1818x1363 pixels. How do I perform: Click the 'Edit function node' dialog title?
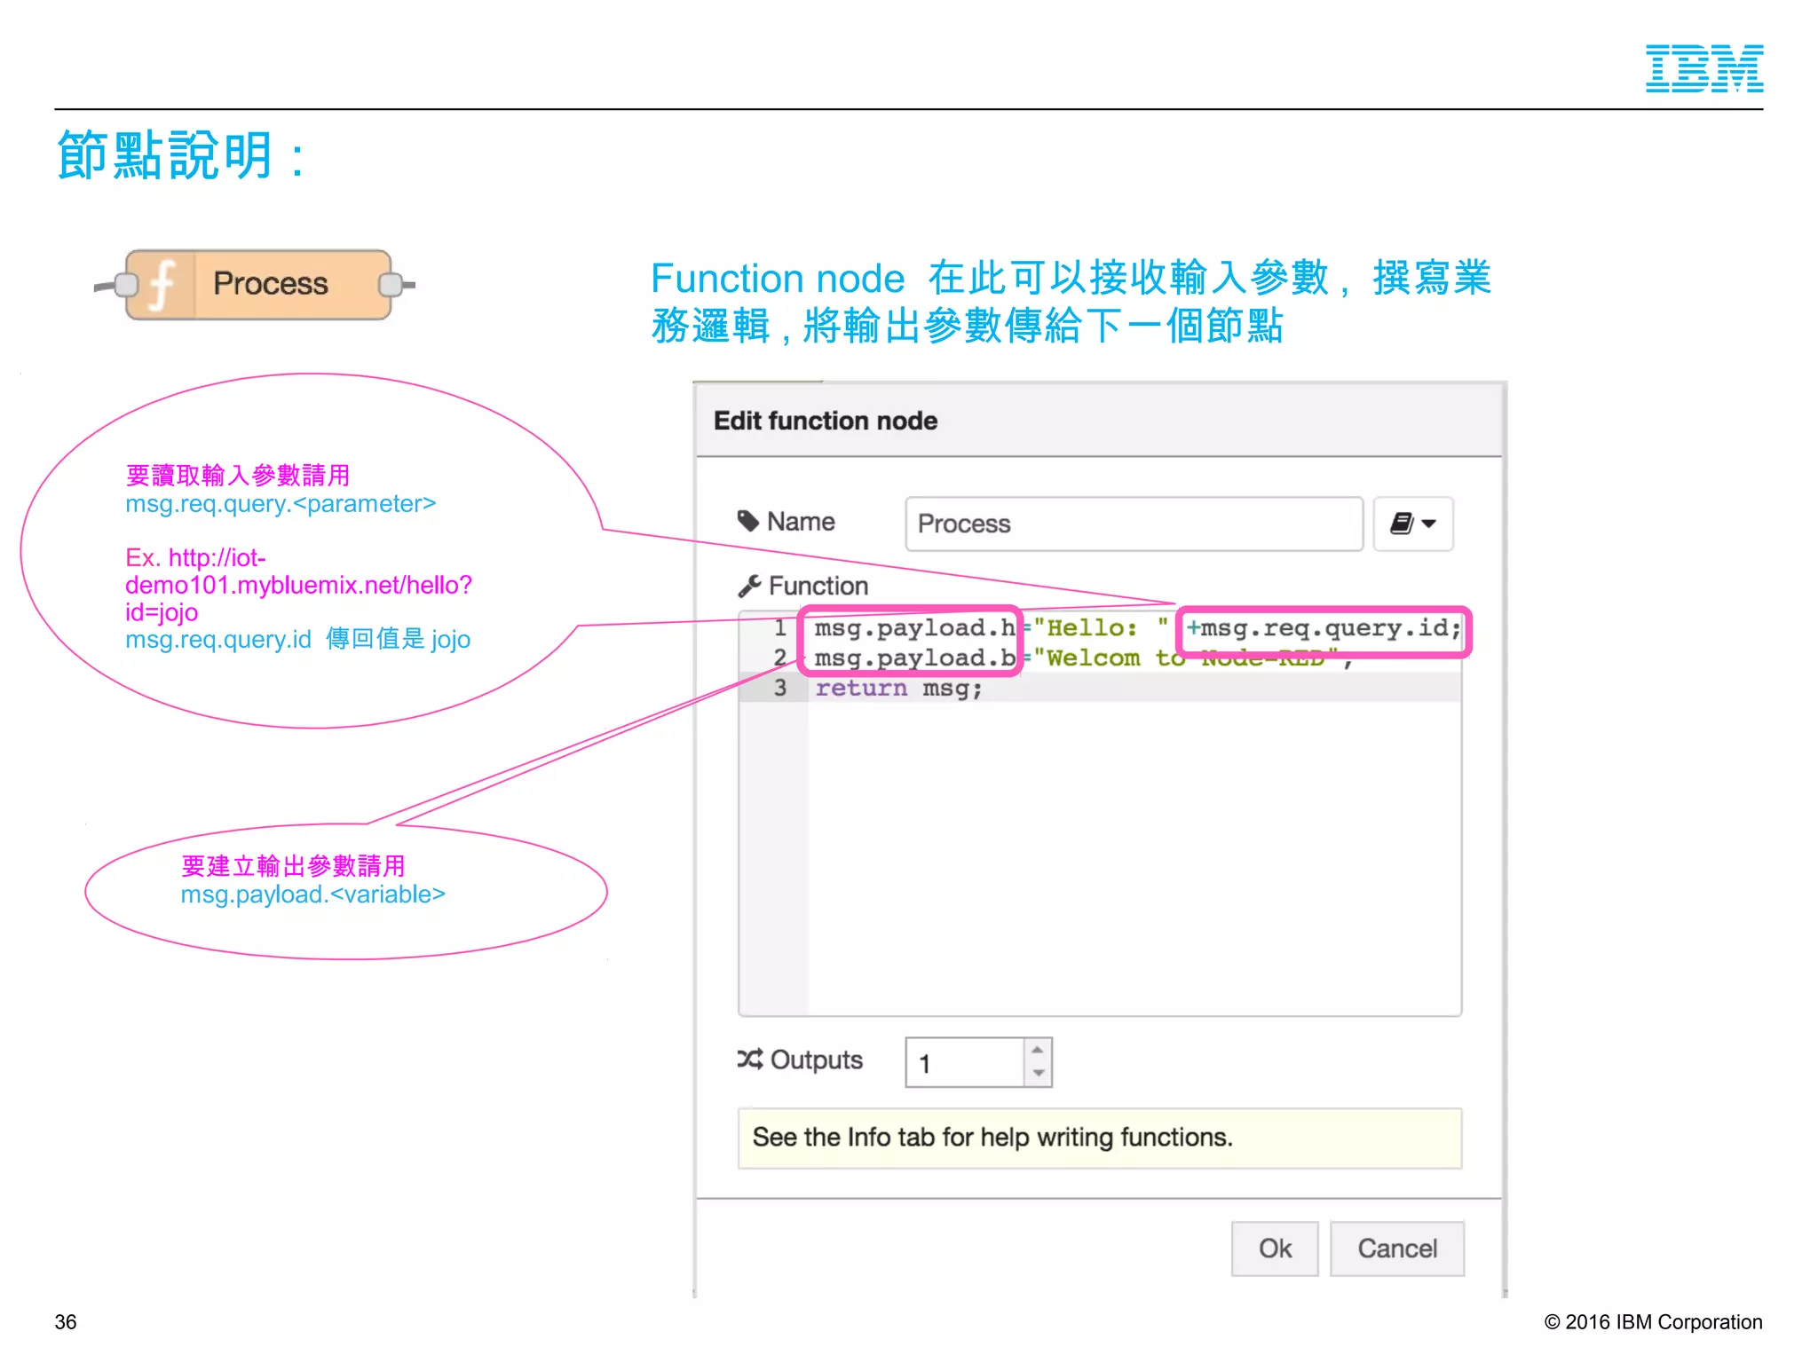(826, 421)
